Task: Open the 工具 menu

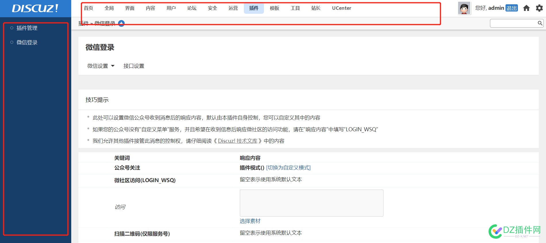Action: [x=295, y=8]
